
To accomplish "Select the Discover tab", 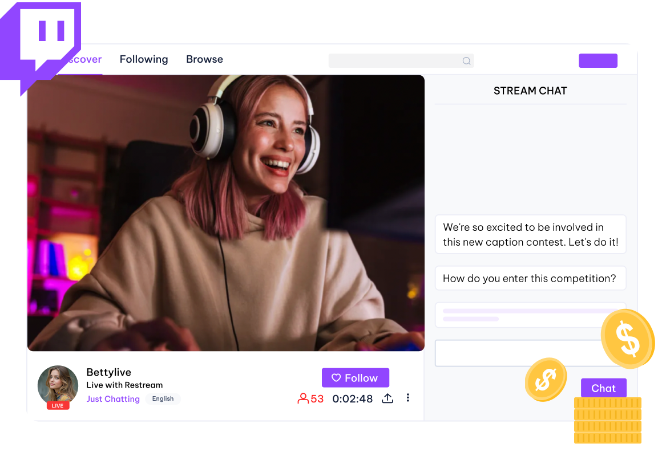I will tap(86, 59).
